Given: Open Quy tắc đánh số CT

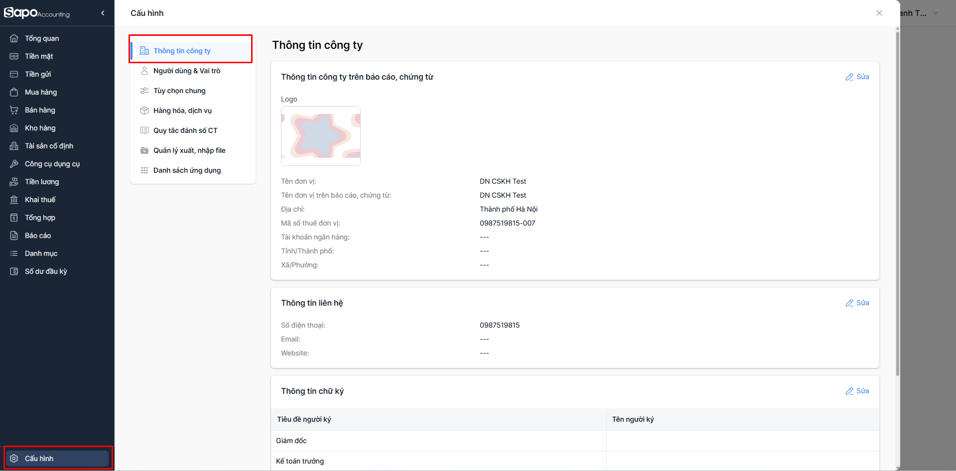Looking at the screenshot, I should 185,130.
